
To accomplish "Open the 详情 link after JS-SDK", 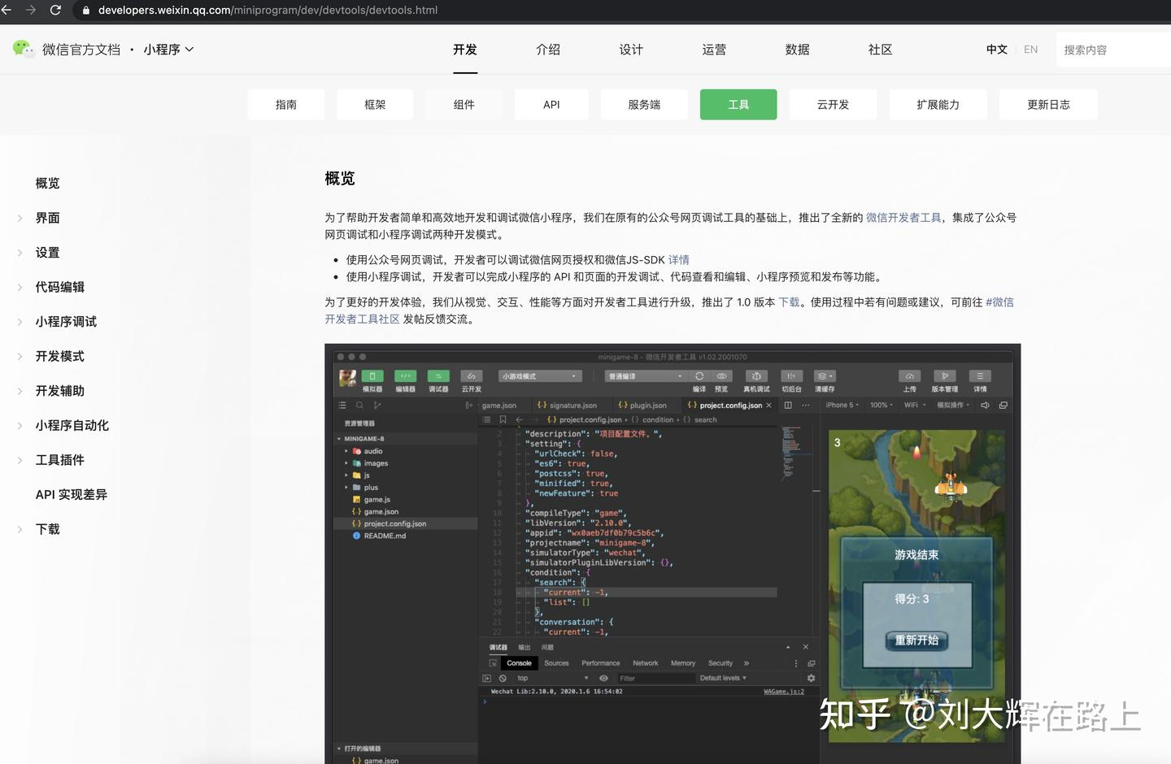I will point(679,260).
